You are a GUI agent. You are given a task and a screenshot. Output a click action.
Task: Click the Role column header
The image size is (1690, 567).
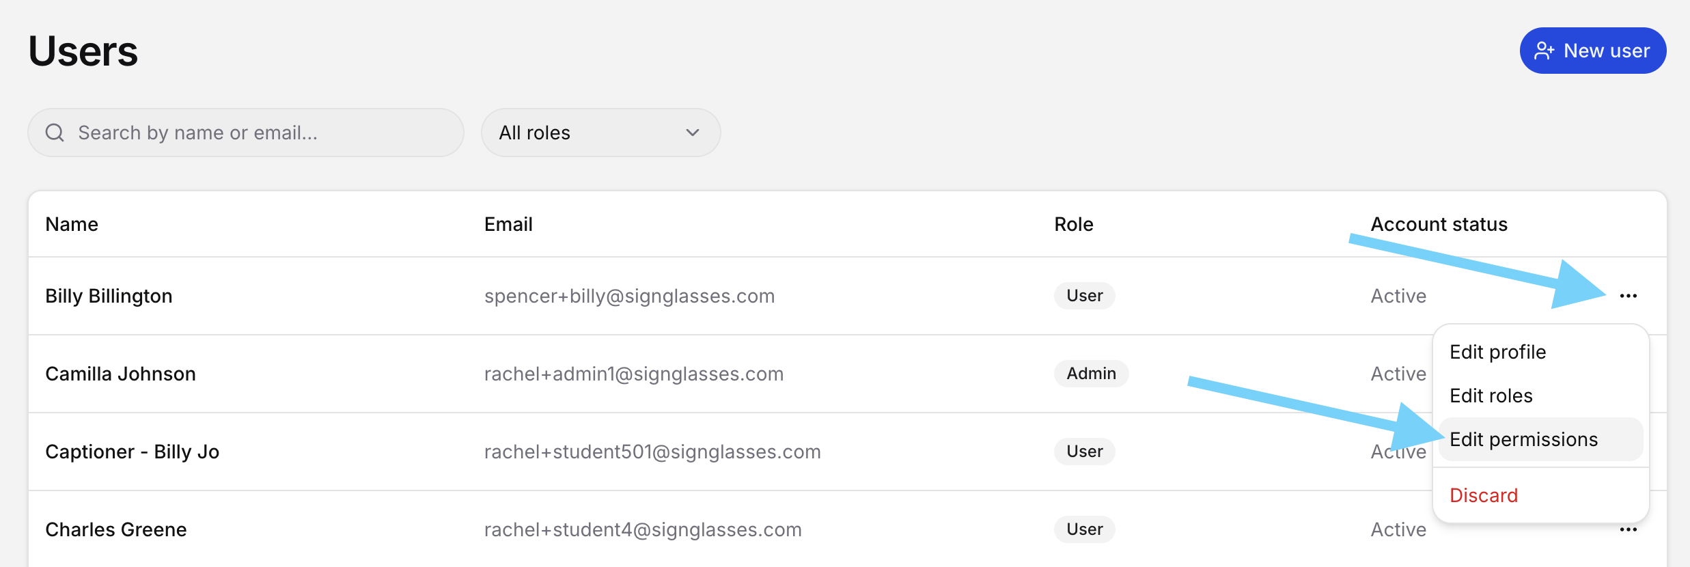click(1073, 224)
